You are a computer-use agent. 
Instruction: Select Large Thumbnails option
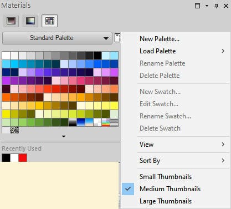coord(166,201)
